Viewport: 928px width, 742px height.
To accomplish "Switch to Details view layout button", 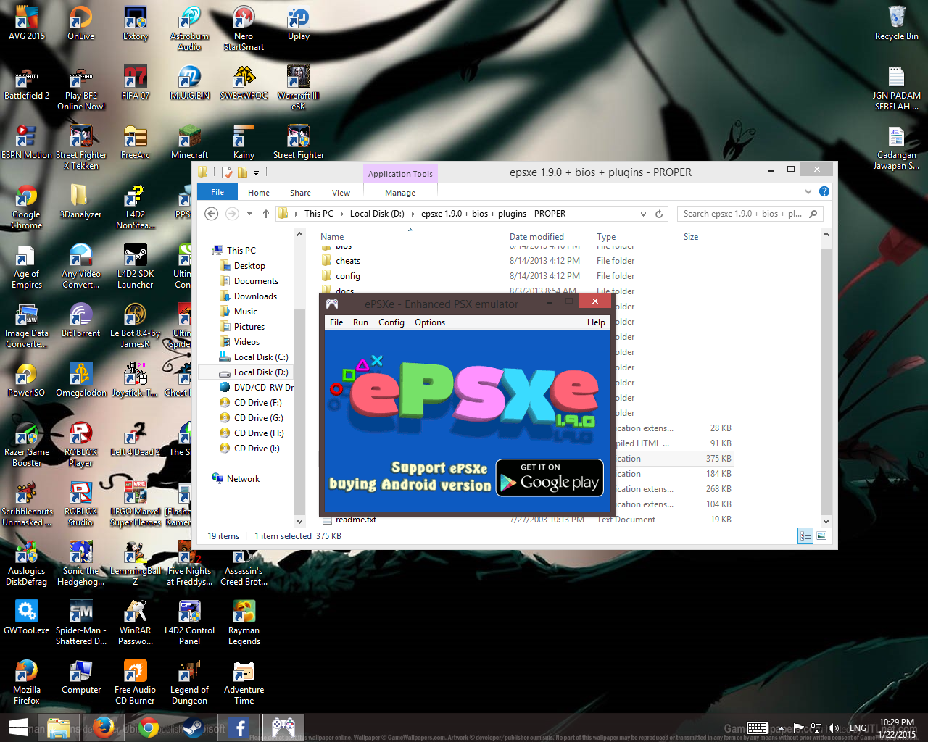I will (805, 536).
